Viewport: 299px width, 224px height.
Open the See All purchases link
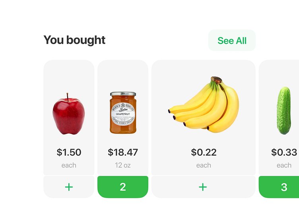coord(232,41)
